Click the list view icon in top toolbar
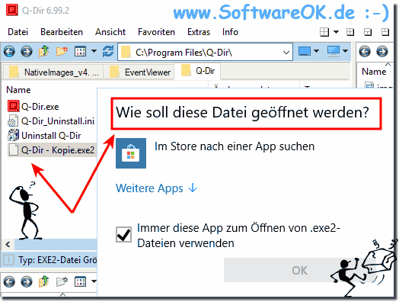Viewport: 399px width, 302px height. click(x=80, y=52)
